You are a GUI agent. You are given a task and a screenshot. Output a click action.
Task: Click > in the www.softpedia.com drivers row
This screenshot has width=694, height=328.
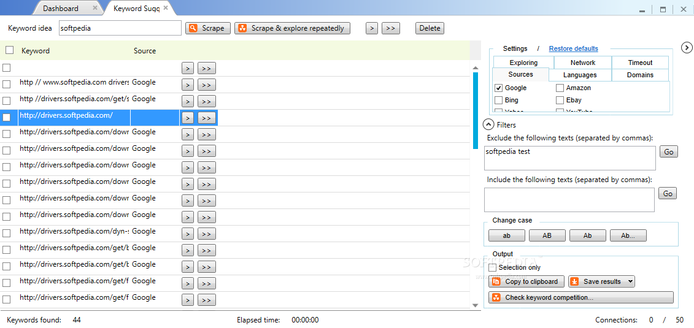tap(188, 85)
